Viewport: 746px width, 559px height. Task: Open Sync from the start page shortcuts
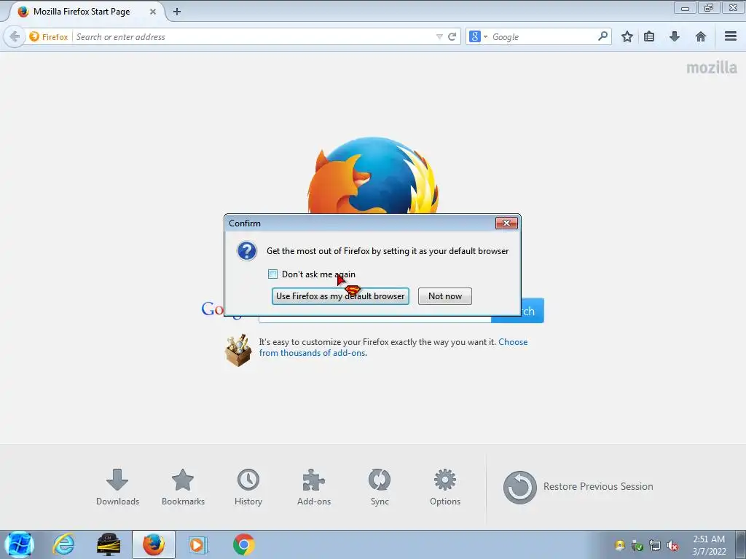(x=380, y=487)
